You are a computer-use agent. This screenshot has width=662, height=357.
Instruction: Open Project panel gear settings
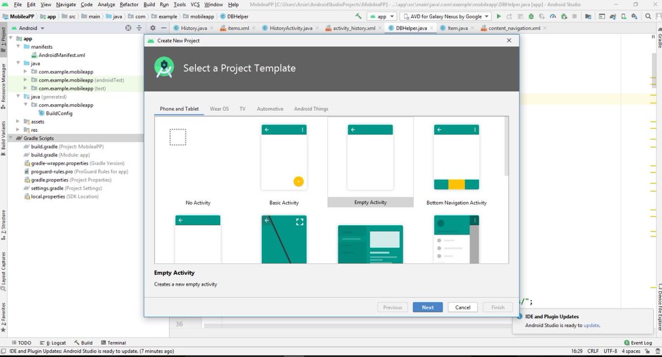click(x=153, y=28)
